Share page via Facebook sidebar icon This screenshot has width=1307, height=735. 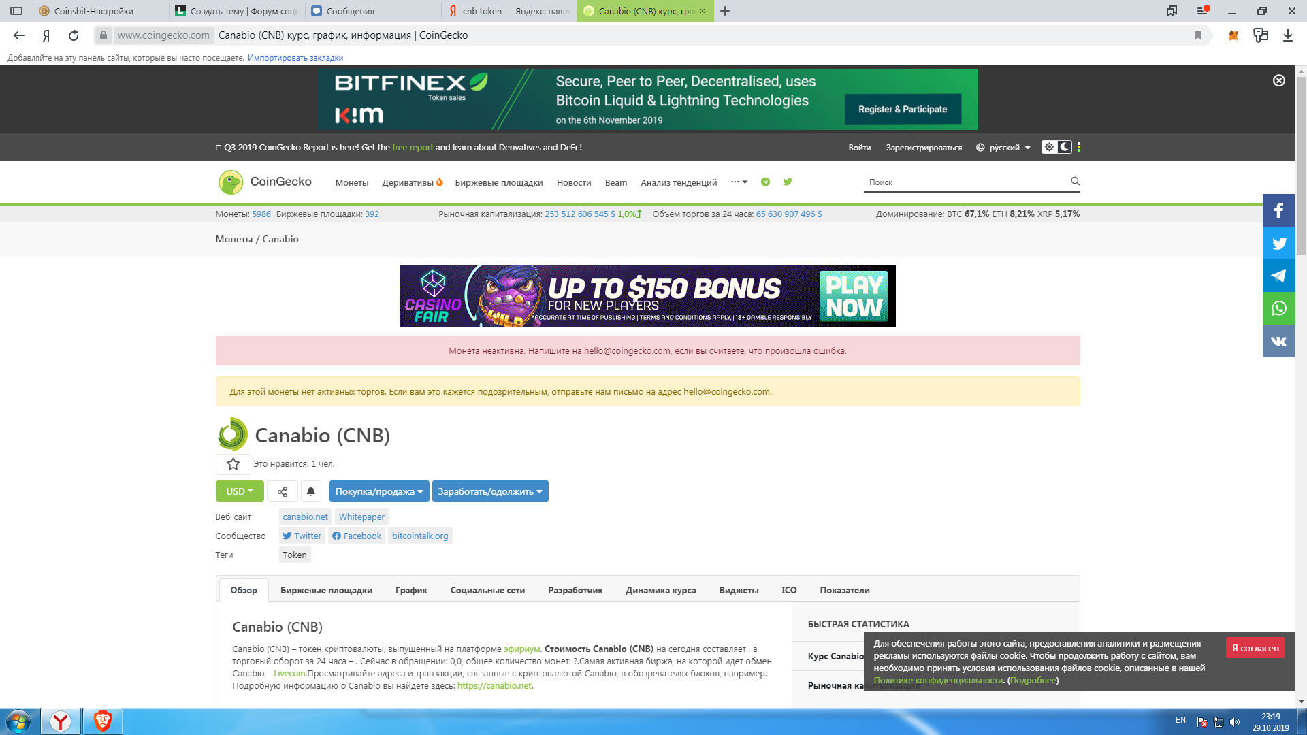[x=1278, y=210]
